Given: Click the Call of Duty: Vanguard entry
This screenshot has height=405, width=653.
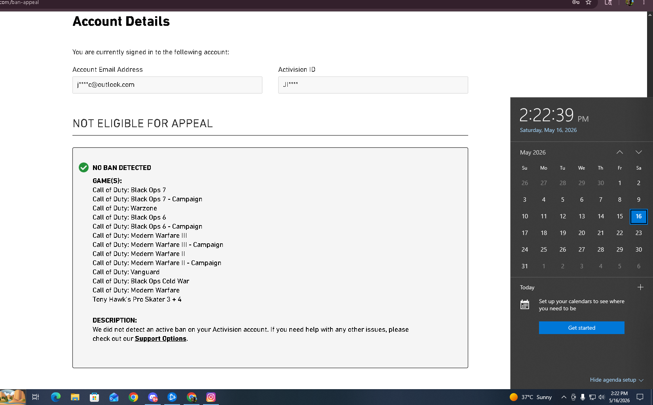Looking at the screenshot, I should click(x=126, y=272).
